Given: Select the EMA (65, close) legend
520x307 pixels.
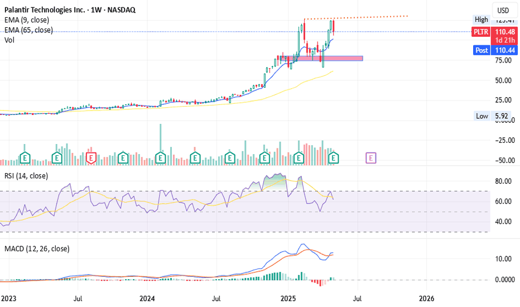Looking at the screenshot, I should (28, 30).
